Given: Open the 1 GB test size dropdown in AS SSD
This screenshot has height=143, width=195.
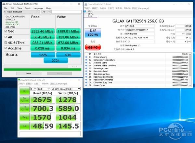Looking at the screenshot, I should click(x=45, y=12).
